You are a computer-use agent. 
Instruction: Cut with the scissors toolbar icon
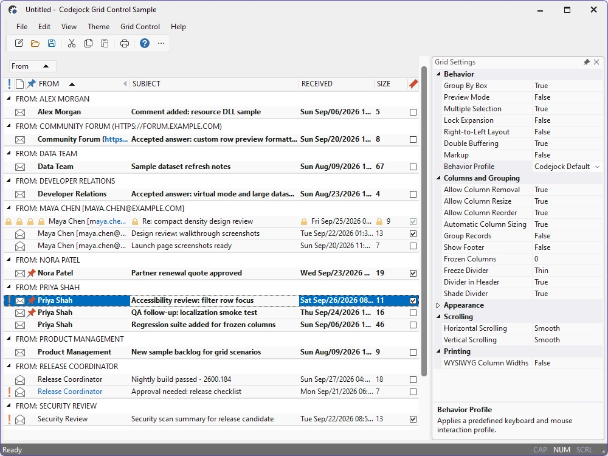pyautogui.click(x=72, y=43)
